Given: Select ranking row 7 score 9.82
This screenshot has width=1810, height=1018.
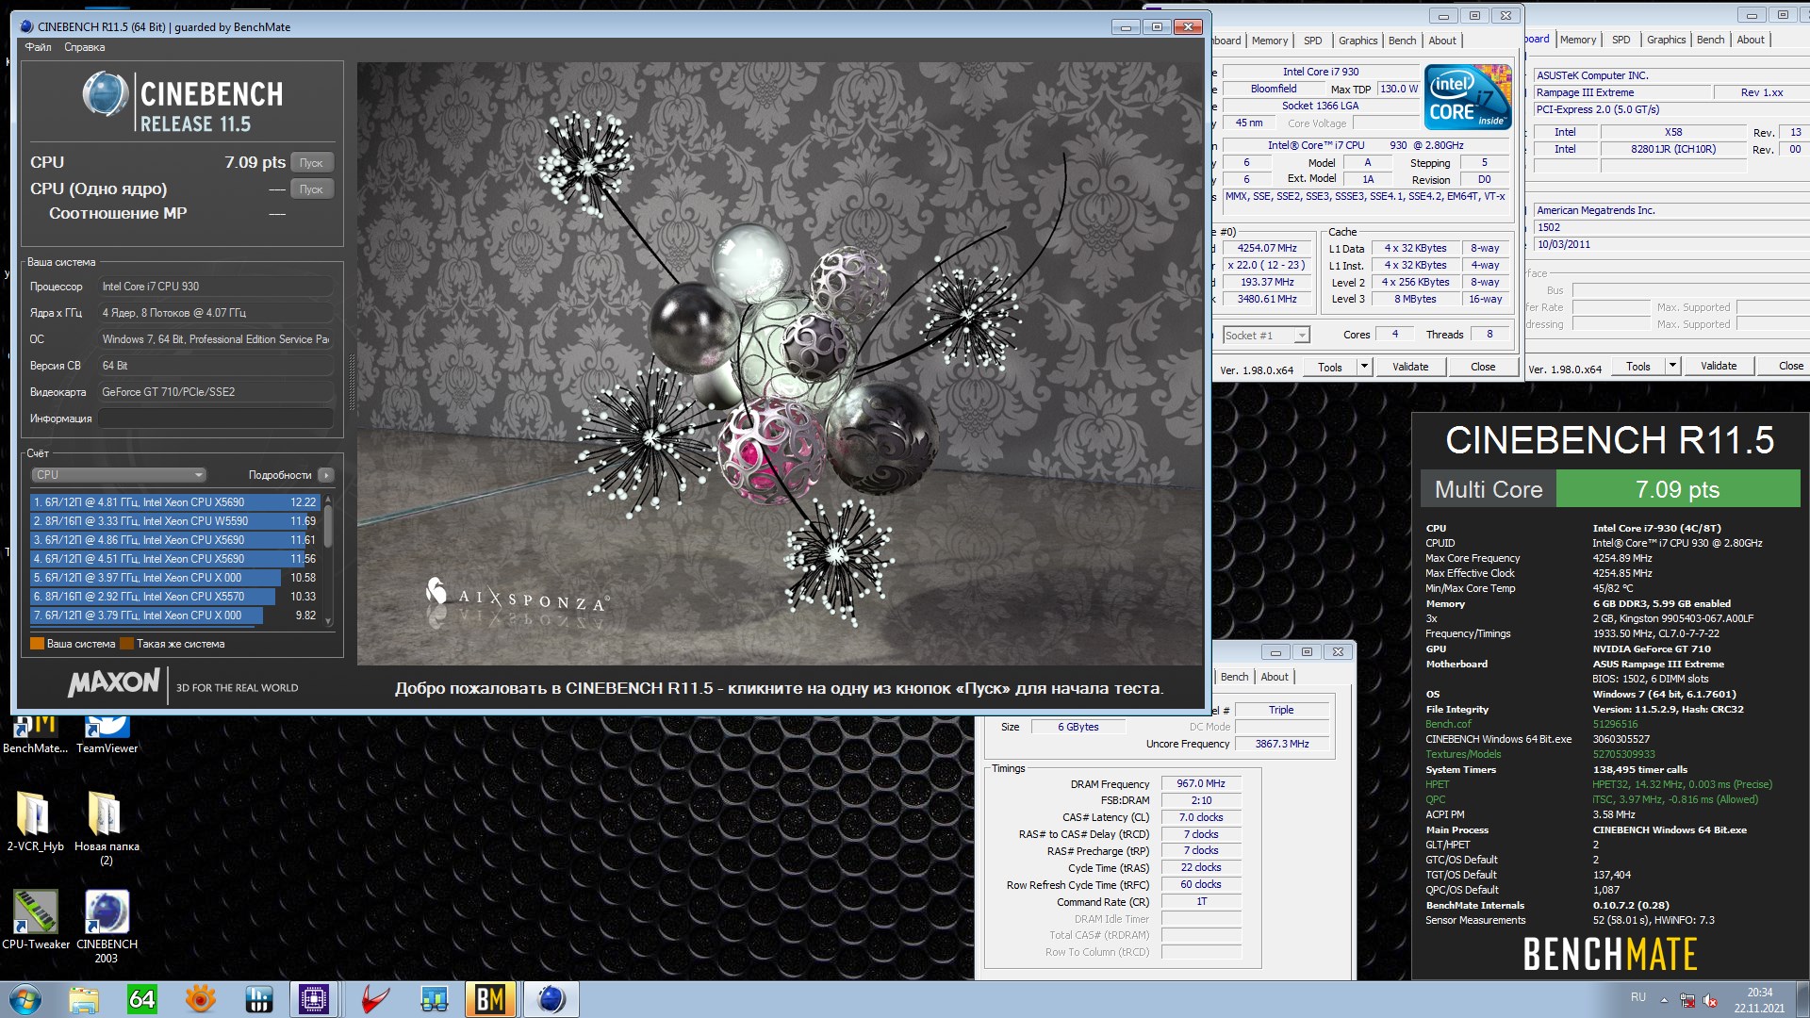Looking at the screenshot, I should [175, 616].
